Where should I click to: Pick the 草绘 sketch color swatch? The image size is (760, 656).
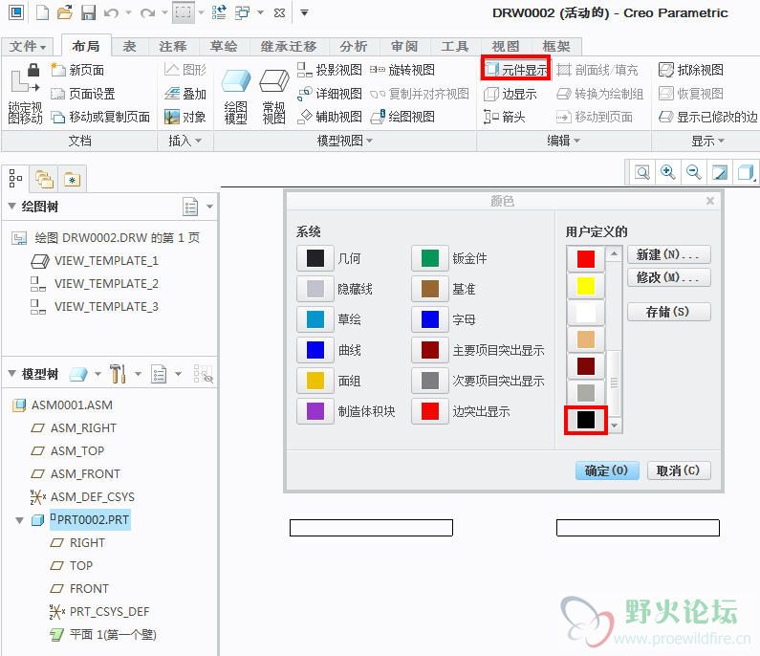(x=315, y=319)
